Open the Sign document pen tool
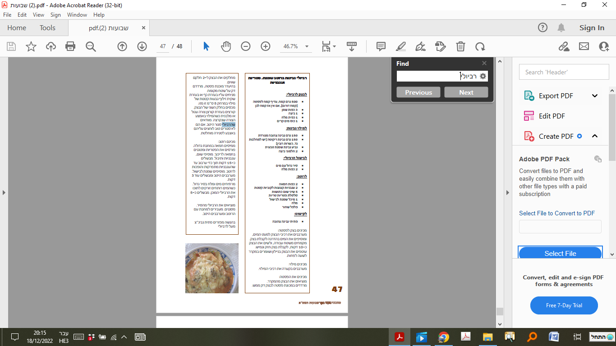Viewport: 616px width, 346px height. [421, 46]
